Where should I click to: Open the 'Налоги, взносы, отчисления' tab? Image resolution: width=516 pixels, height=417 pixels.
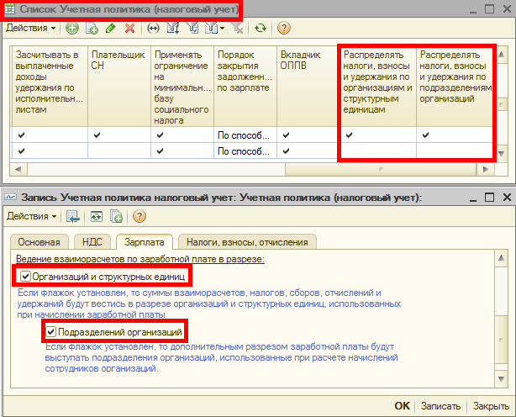coord(247,242)
